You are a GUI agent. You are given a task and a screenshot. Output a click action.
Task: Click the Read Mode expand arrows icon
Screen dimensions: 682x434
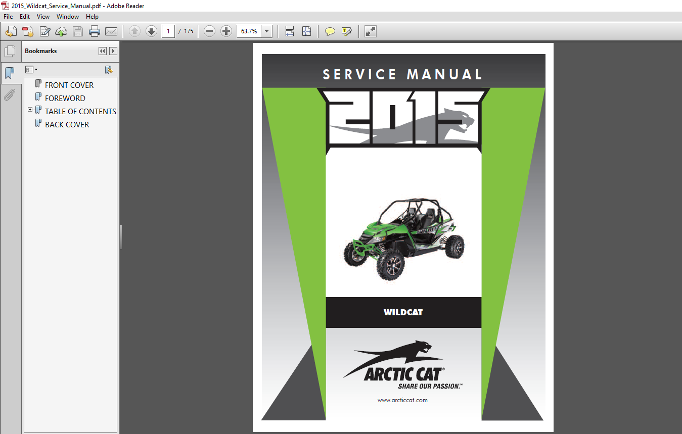pyautogui.click(x=370, y=31)
